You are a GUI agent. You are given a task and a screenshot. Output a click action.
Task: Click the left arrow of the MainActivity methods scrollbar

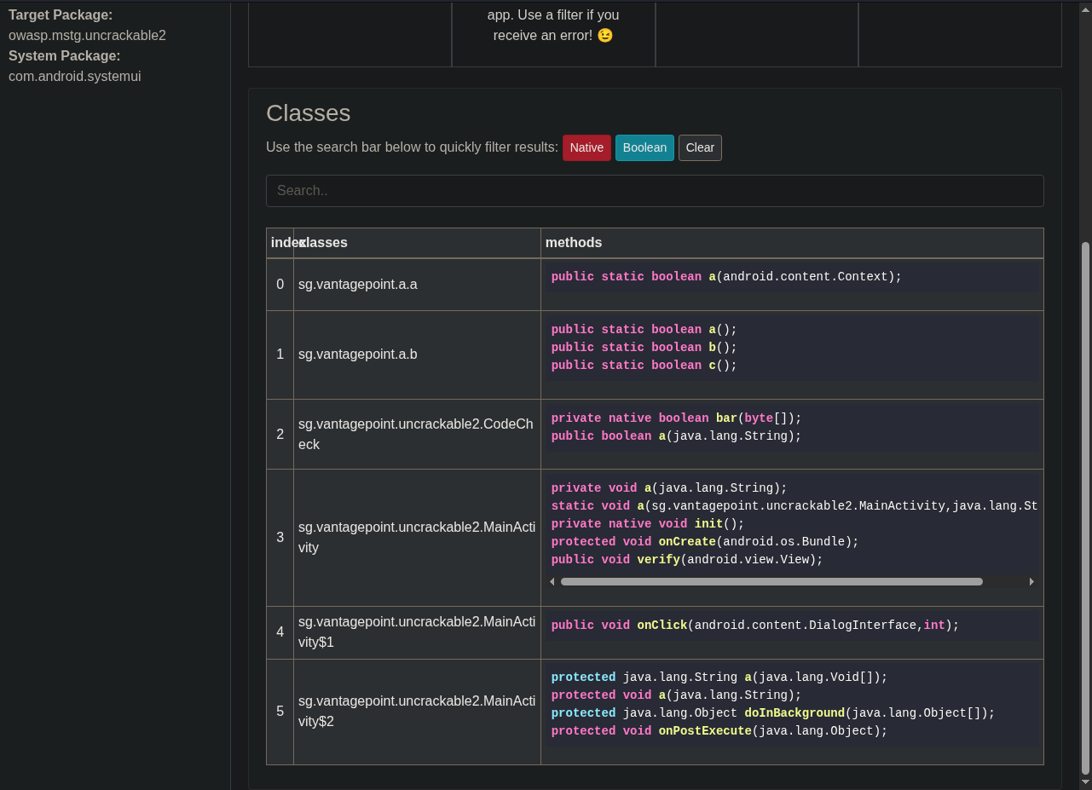click(x=552, y=582)
